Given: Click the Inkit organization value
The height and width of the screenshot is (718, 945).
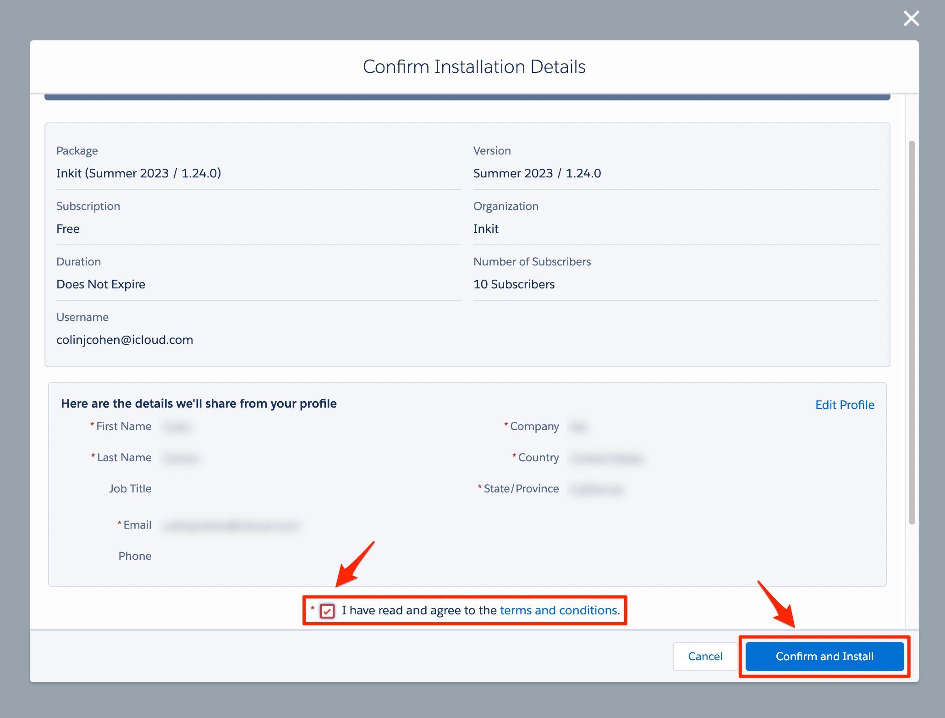Looking at the screenshot, I should (x=486, y=229).
